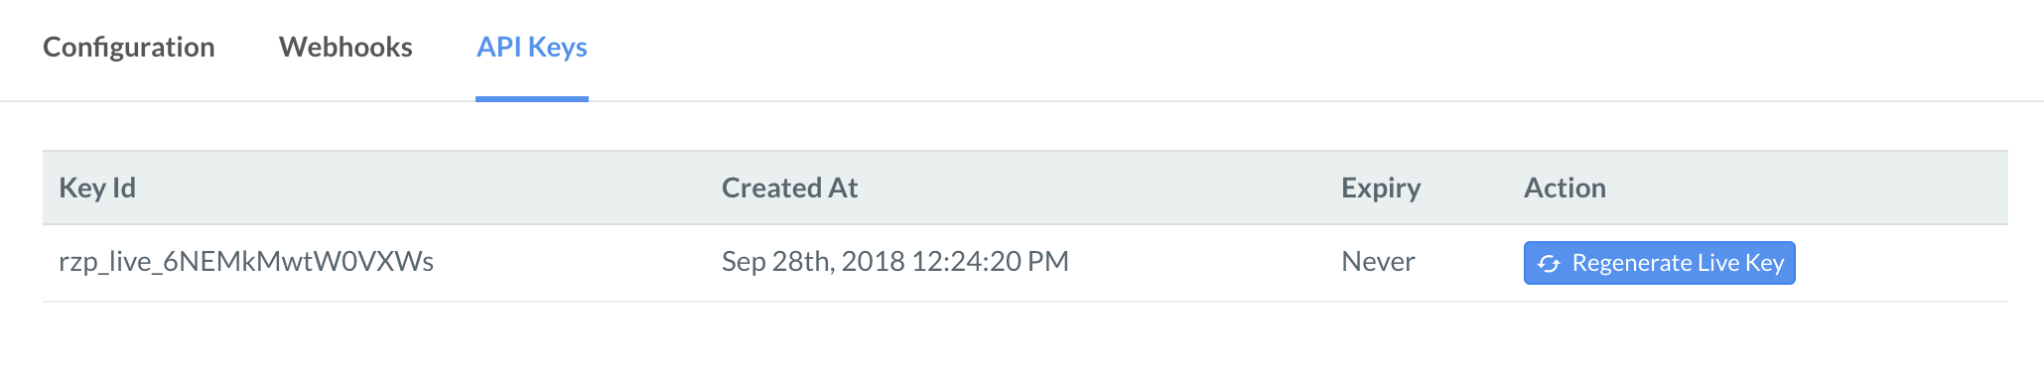Viewport: 2044px width, 382px height.
Task: Click the API key table row
Action: coord(1025,263)
